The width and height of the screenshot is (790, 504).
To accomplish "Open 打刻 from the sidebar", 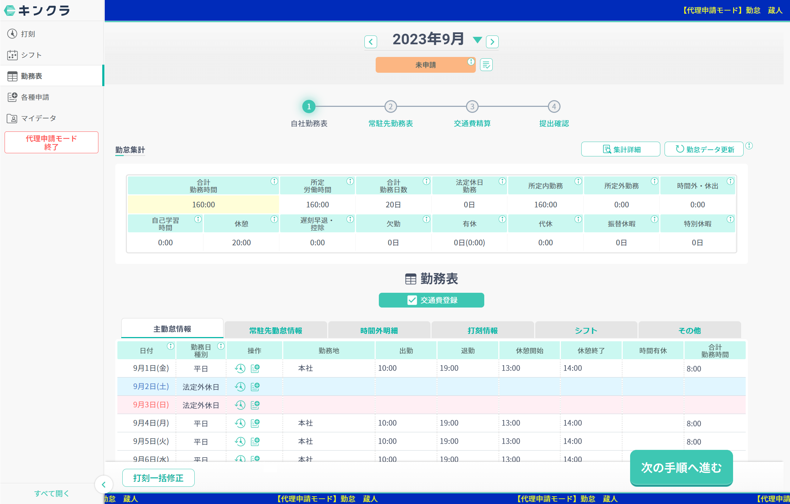I will tap(28, 34).
